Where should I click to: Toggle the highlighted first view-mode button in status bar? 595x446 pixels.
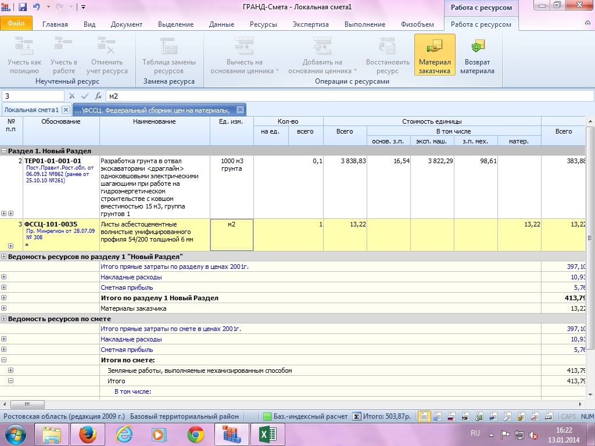(x=424, y=416)
